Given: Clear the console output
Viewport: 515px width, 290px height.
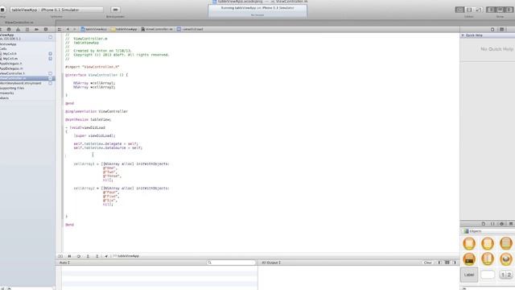Looking at the screenshot, I should tap(427, 263).
